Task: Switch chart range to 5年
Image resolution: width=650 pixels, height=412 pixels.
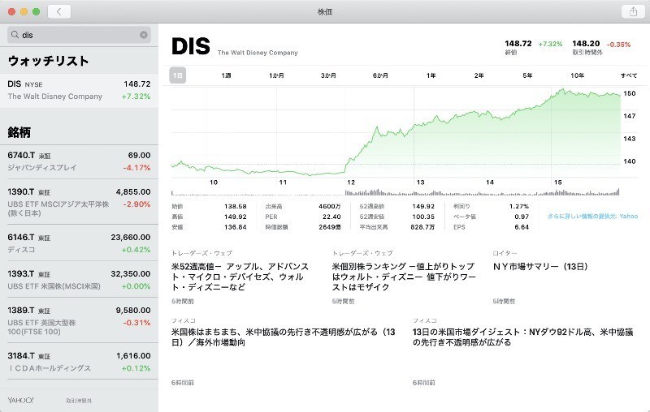Action: [527, 75]
